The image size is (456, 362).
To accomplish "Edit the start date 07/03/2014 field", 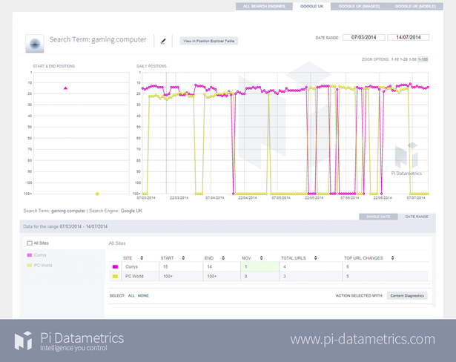I will click(x=363, y=37).
